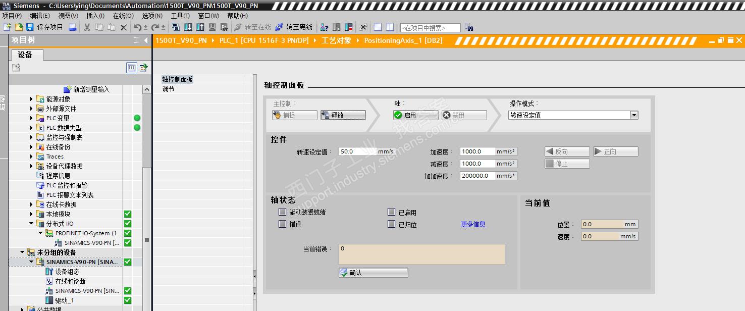
Task: Toggle the 错误 status checkbox
Action: tap(283, 224)
